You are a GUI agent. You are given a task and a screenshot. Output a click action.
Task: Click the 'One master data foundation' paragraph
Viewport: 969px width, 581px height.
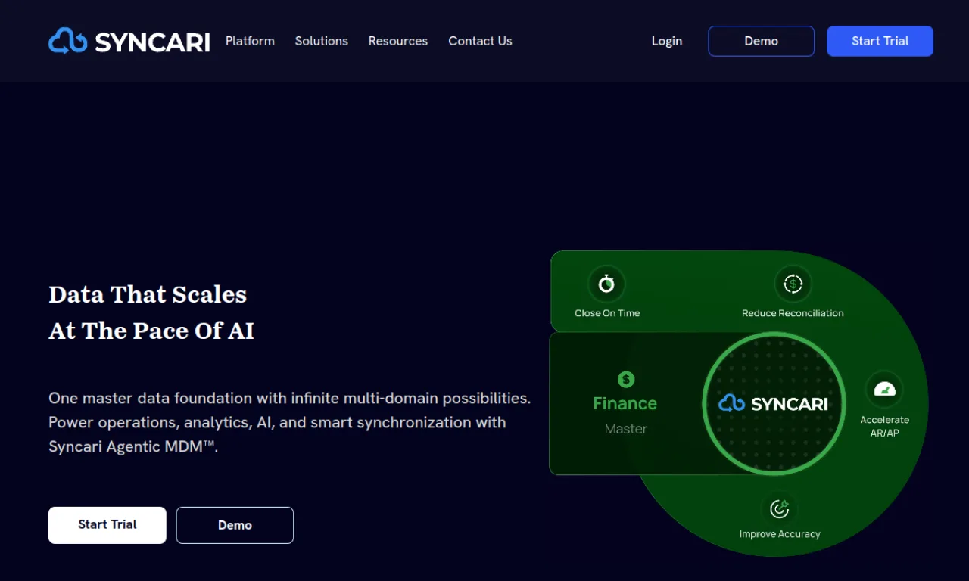coord(290,422)
